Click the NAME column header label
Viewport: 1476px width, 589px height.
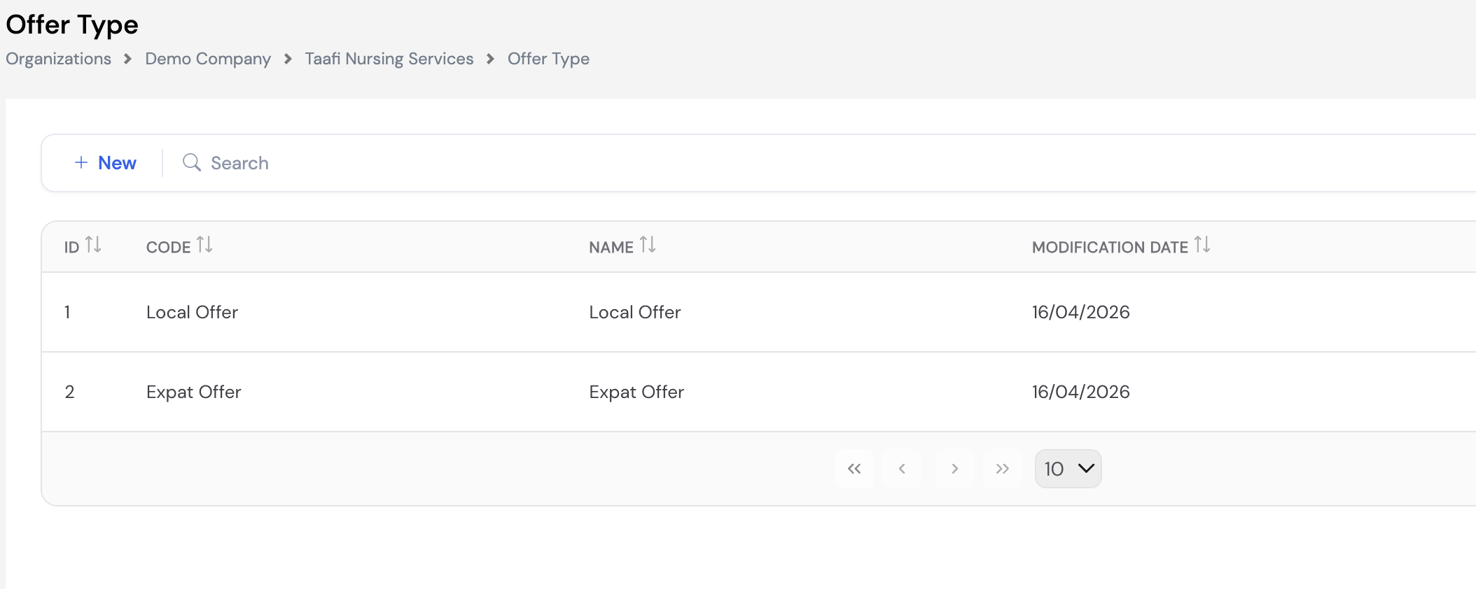611,248
